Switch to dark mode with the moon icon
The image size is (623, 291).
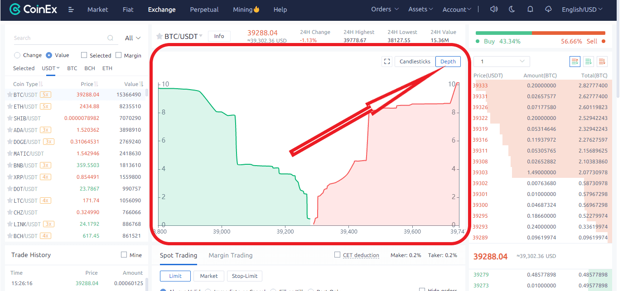(512, 9)
